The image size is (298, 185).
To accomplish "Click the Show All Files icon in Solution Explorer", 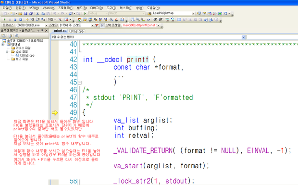I will point(10,36).
